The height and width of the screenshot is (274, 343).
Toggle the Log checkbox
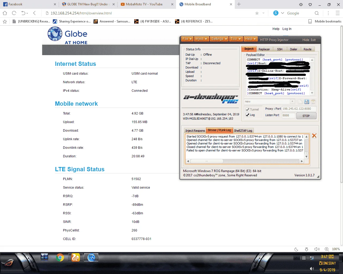tap(248, 115)
